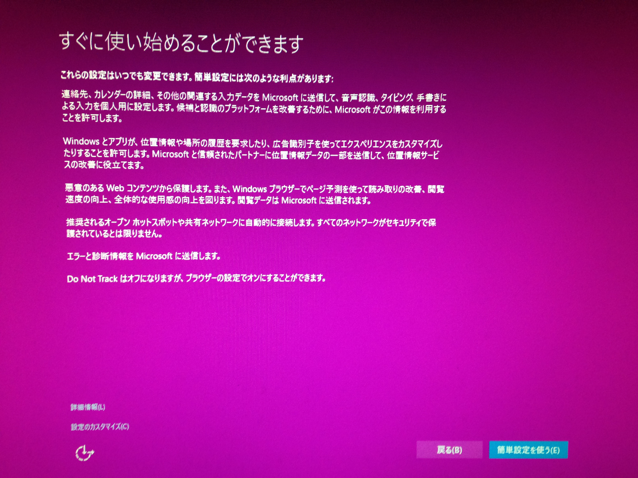Click the line starting 速度の向上、全体的な使用感

(x=218, y=200)
